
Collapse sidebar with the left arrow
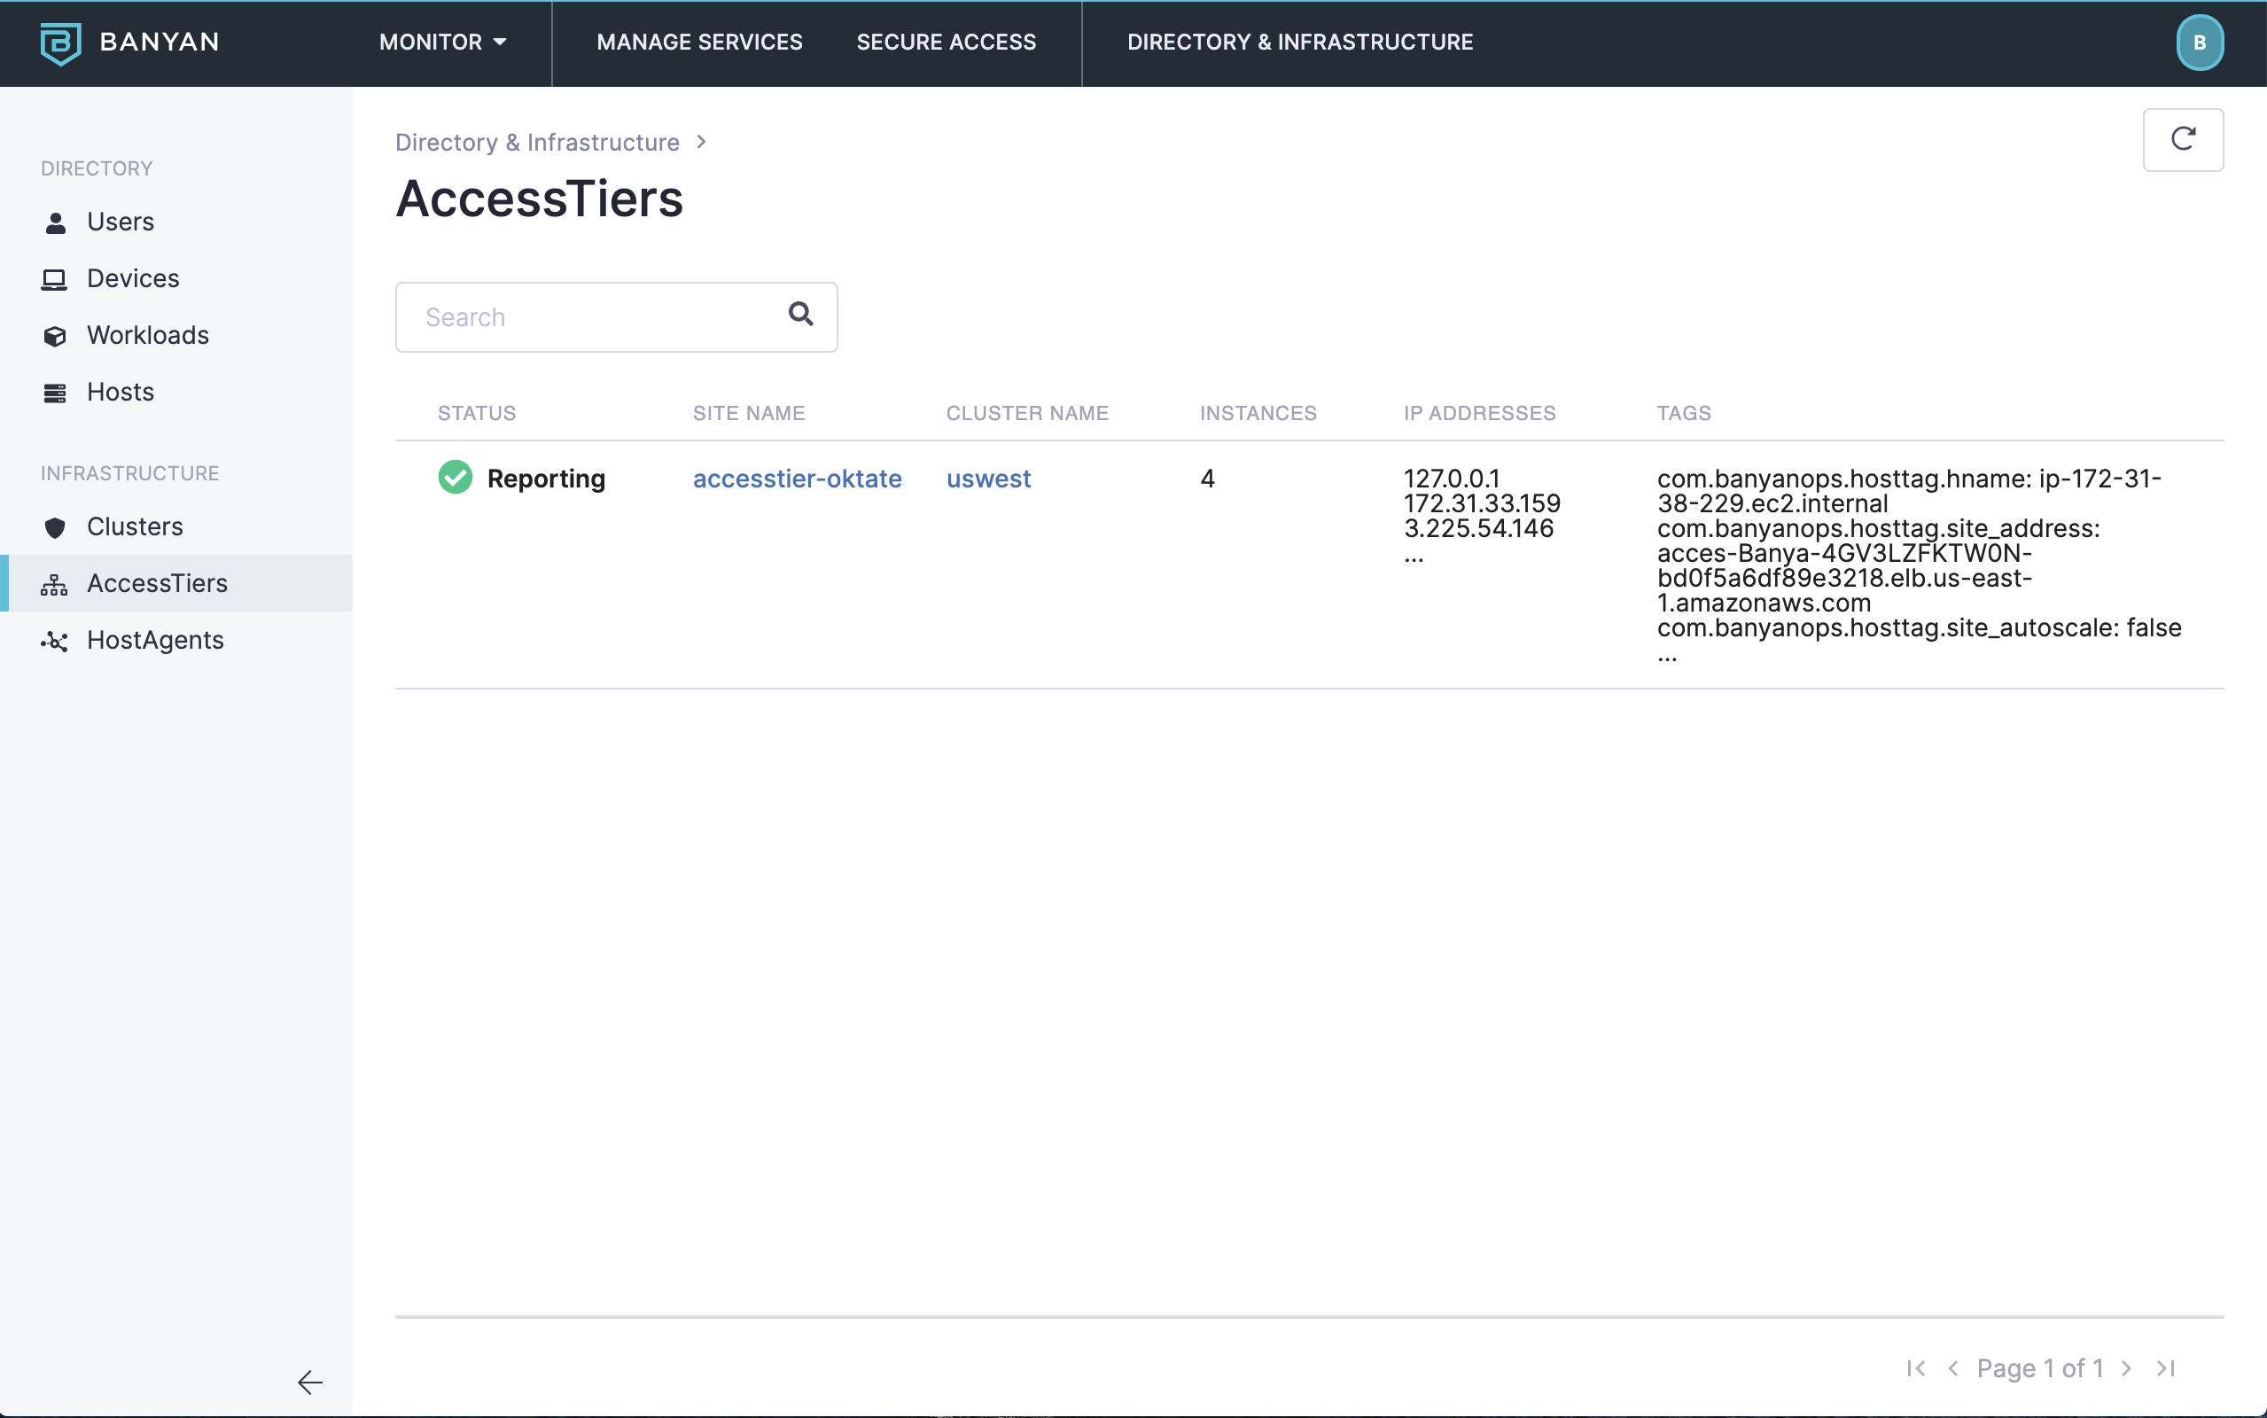[x=309, y=1382]
